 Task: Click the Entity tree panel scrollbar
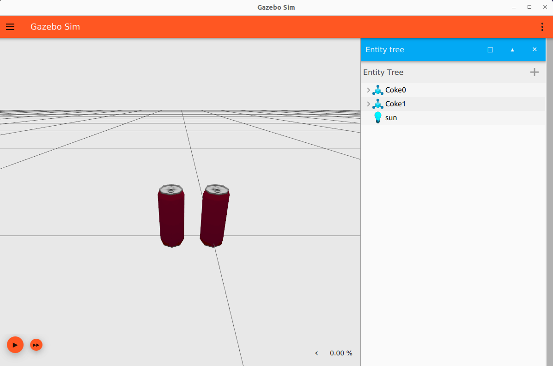coord(549,203)
